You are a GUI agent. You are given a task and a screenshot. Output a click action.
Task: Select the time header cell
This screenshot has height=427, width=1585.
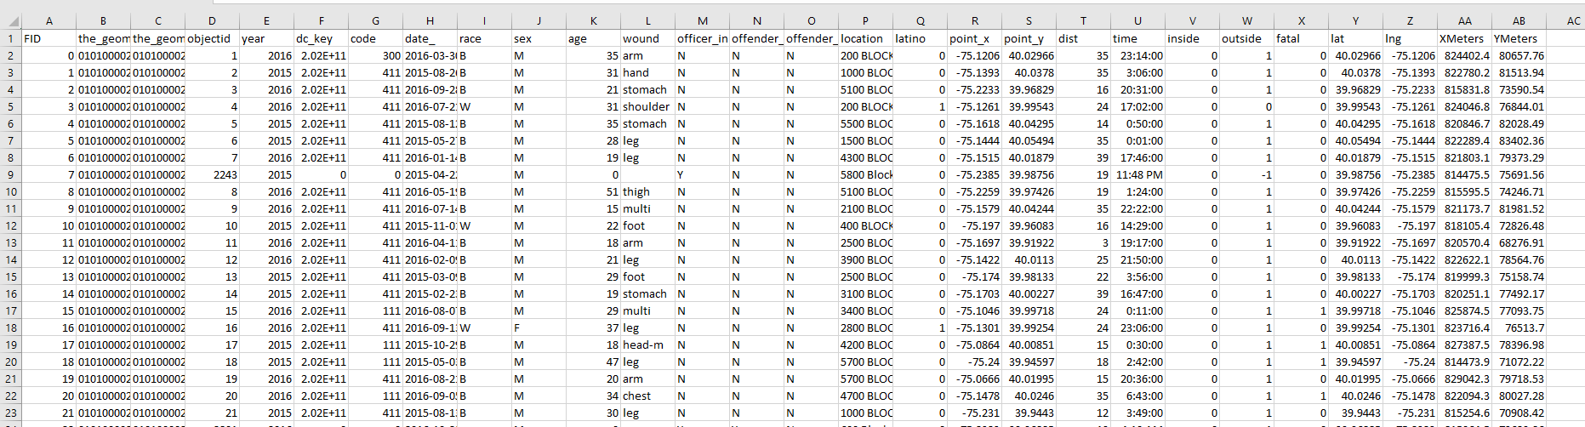(1137, 38)
